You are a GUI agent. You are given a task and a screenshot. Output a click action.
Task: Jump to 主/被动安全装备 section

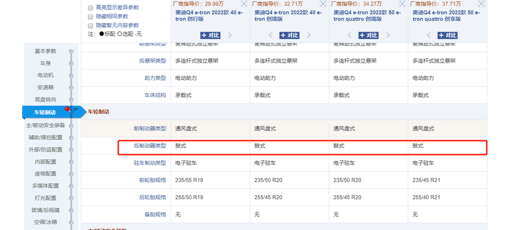point(46,126)
